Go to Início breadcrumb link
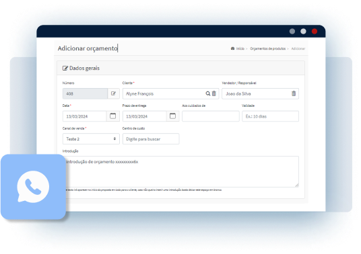 (240, 48)
